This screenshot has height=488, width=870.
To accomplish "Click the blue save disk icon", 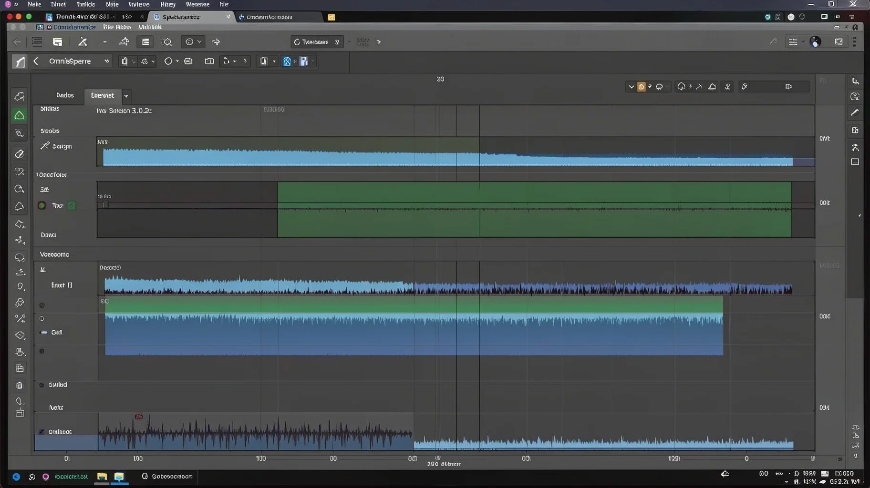I will (303, 61).
